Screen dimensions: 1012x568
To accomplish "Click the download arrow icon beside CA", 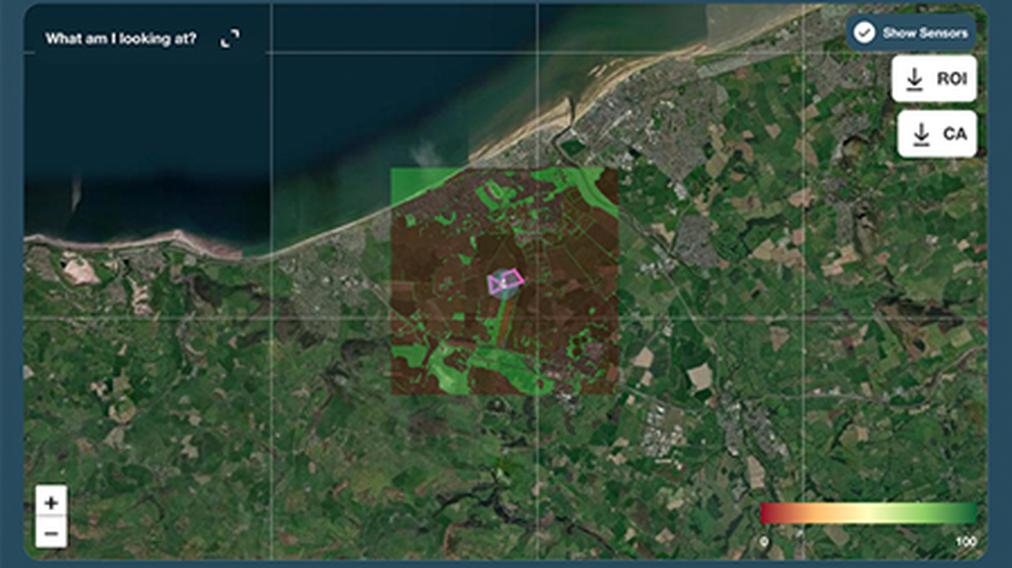I will coord(921,134).
